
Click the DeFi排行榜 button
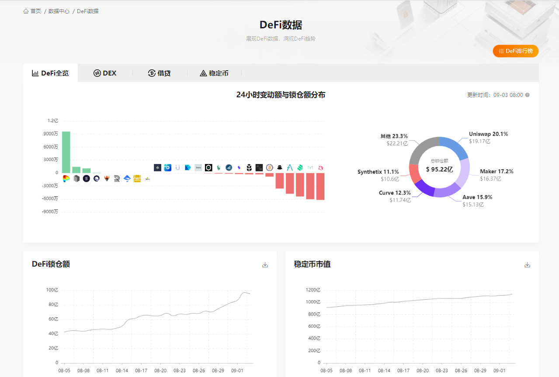tap(515, 51)
